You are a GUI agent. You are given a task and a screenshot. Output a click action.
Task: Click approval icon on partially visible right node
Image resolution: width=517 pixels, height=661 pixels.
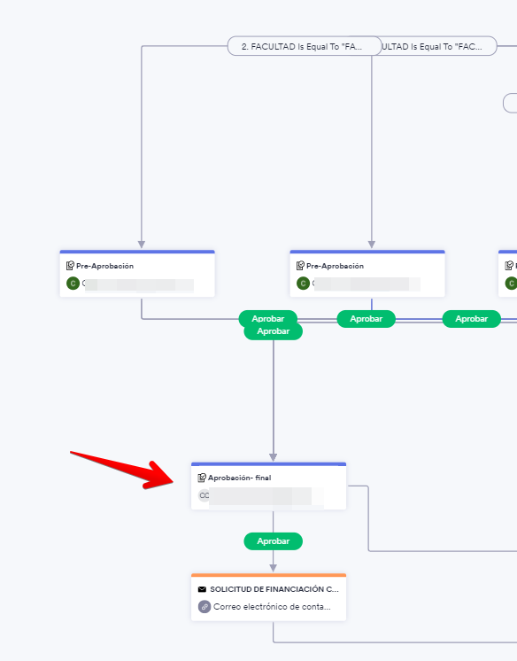pos(508,266)
